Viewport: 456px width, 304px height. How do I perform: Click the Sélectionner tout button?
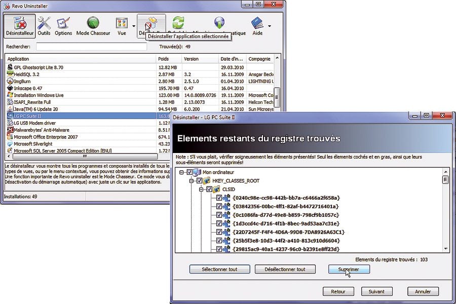(x=219, y=269)
